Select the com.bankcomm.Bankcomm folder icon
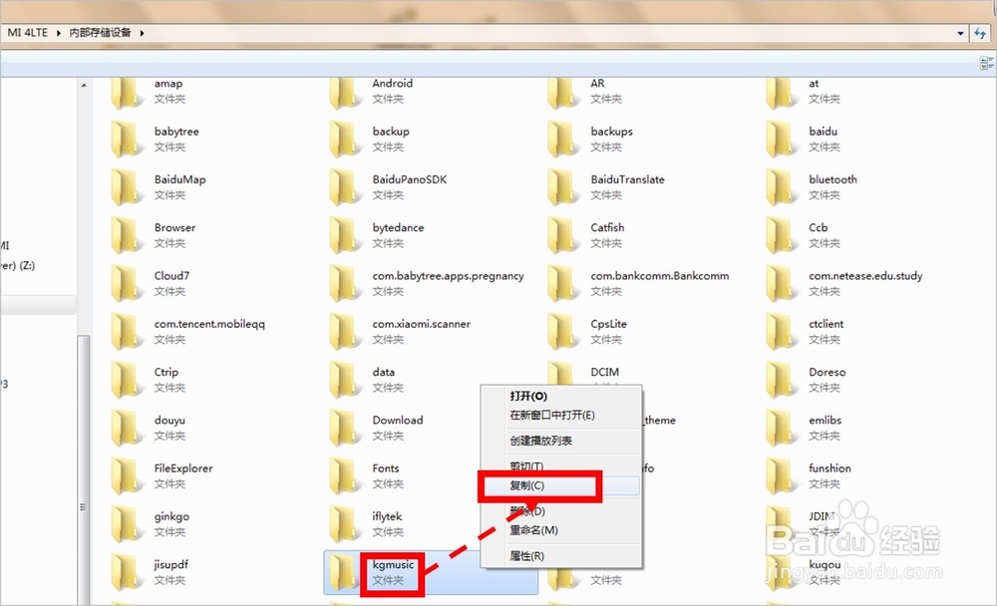Image resolution: width=997 pixels, height=606 pixels. click(562, 284)
